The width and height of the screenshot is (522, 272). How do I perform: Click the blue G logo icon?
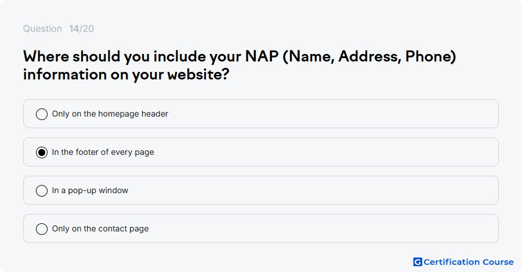click(418, 262)
